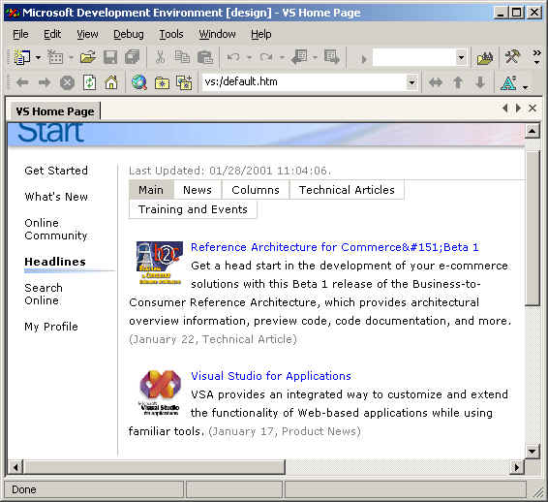Click the Search the web globe icon
The image size is (548, 502).
click(139, 82)
